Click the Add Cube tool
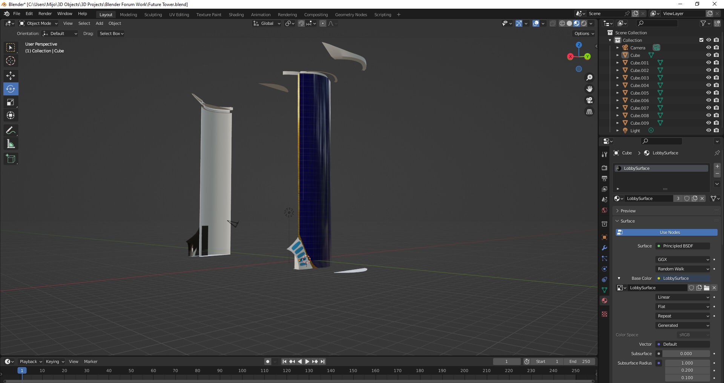 point(11,159)
